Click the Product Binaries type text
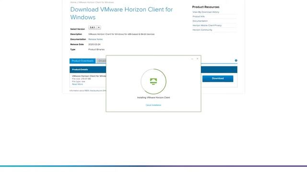 coord(96,50)
